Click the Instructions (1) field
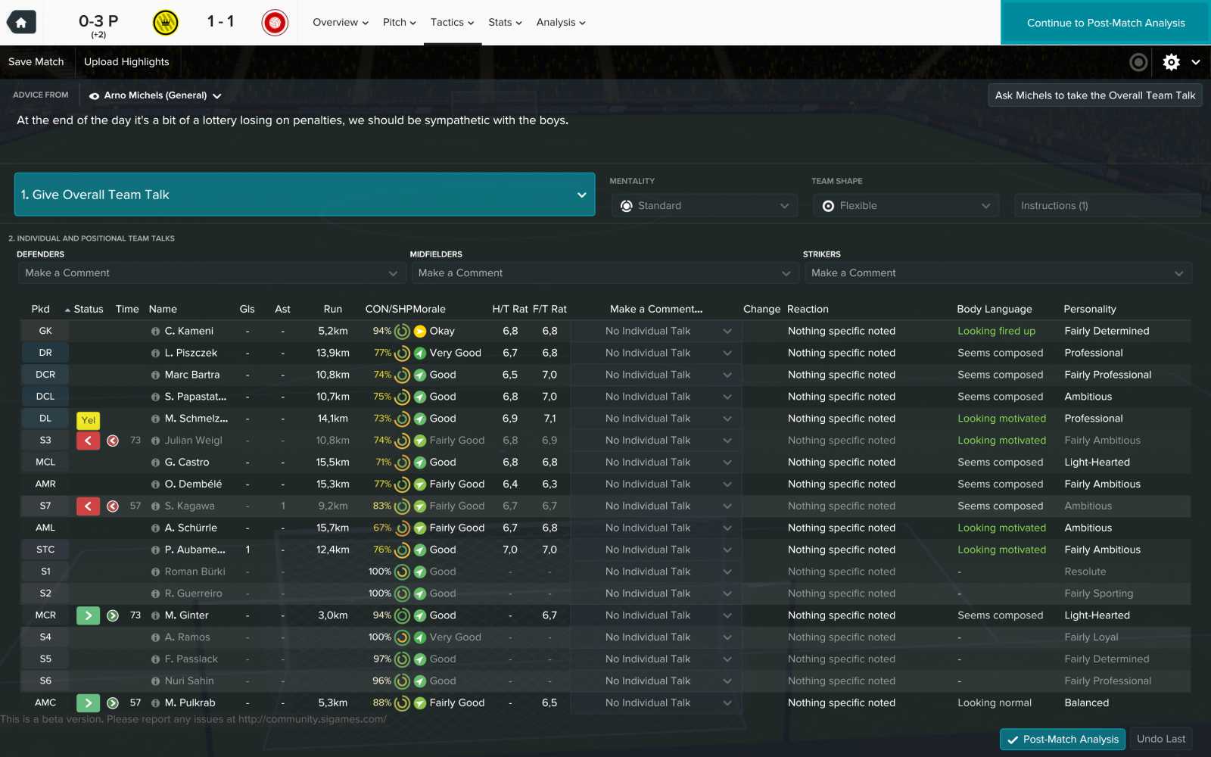This screenshot has width=1211, height=757. [1107, 205]
